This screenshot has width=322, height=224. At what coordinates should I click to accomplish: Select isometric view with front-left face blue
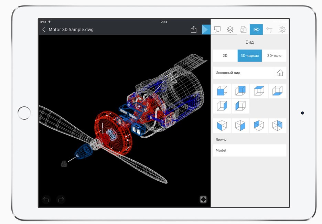coord(222,126)
